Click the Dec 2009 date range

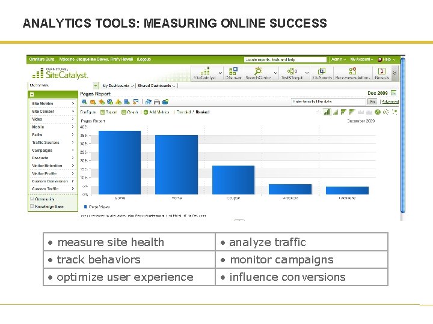(378, 93)
